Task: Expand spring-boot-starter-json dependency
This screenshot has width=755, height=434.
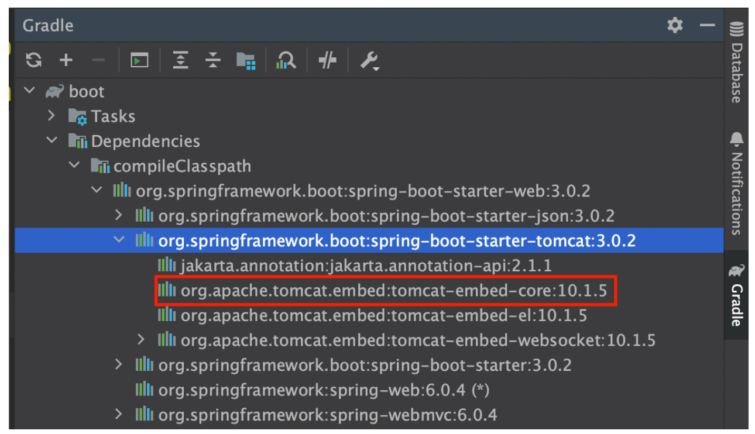Action: point(119,215)
